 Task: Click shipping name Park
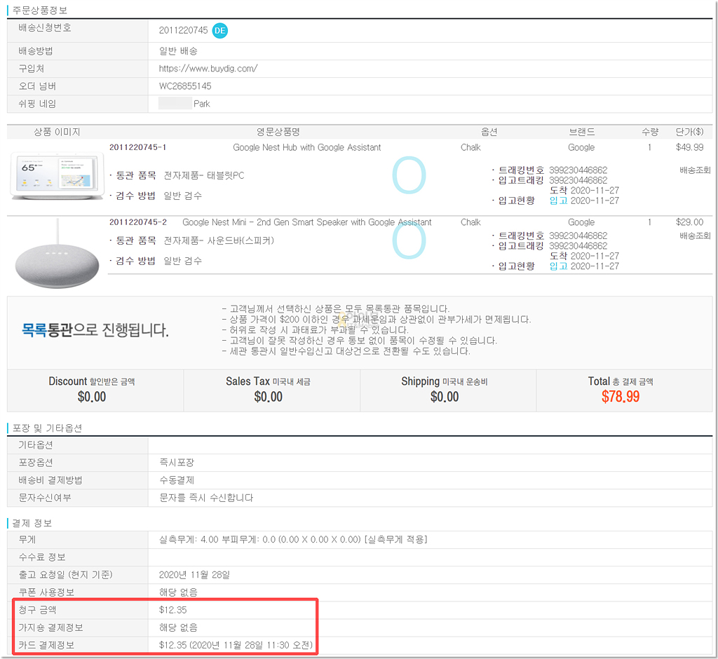[x=201, y=104]
